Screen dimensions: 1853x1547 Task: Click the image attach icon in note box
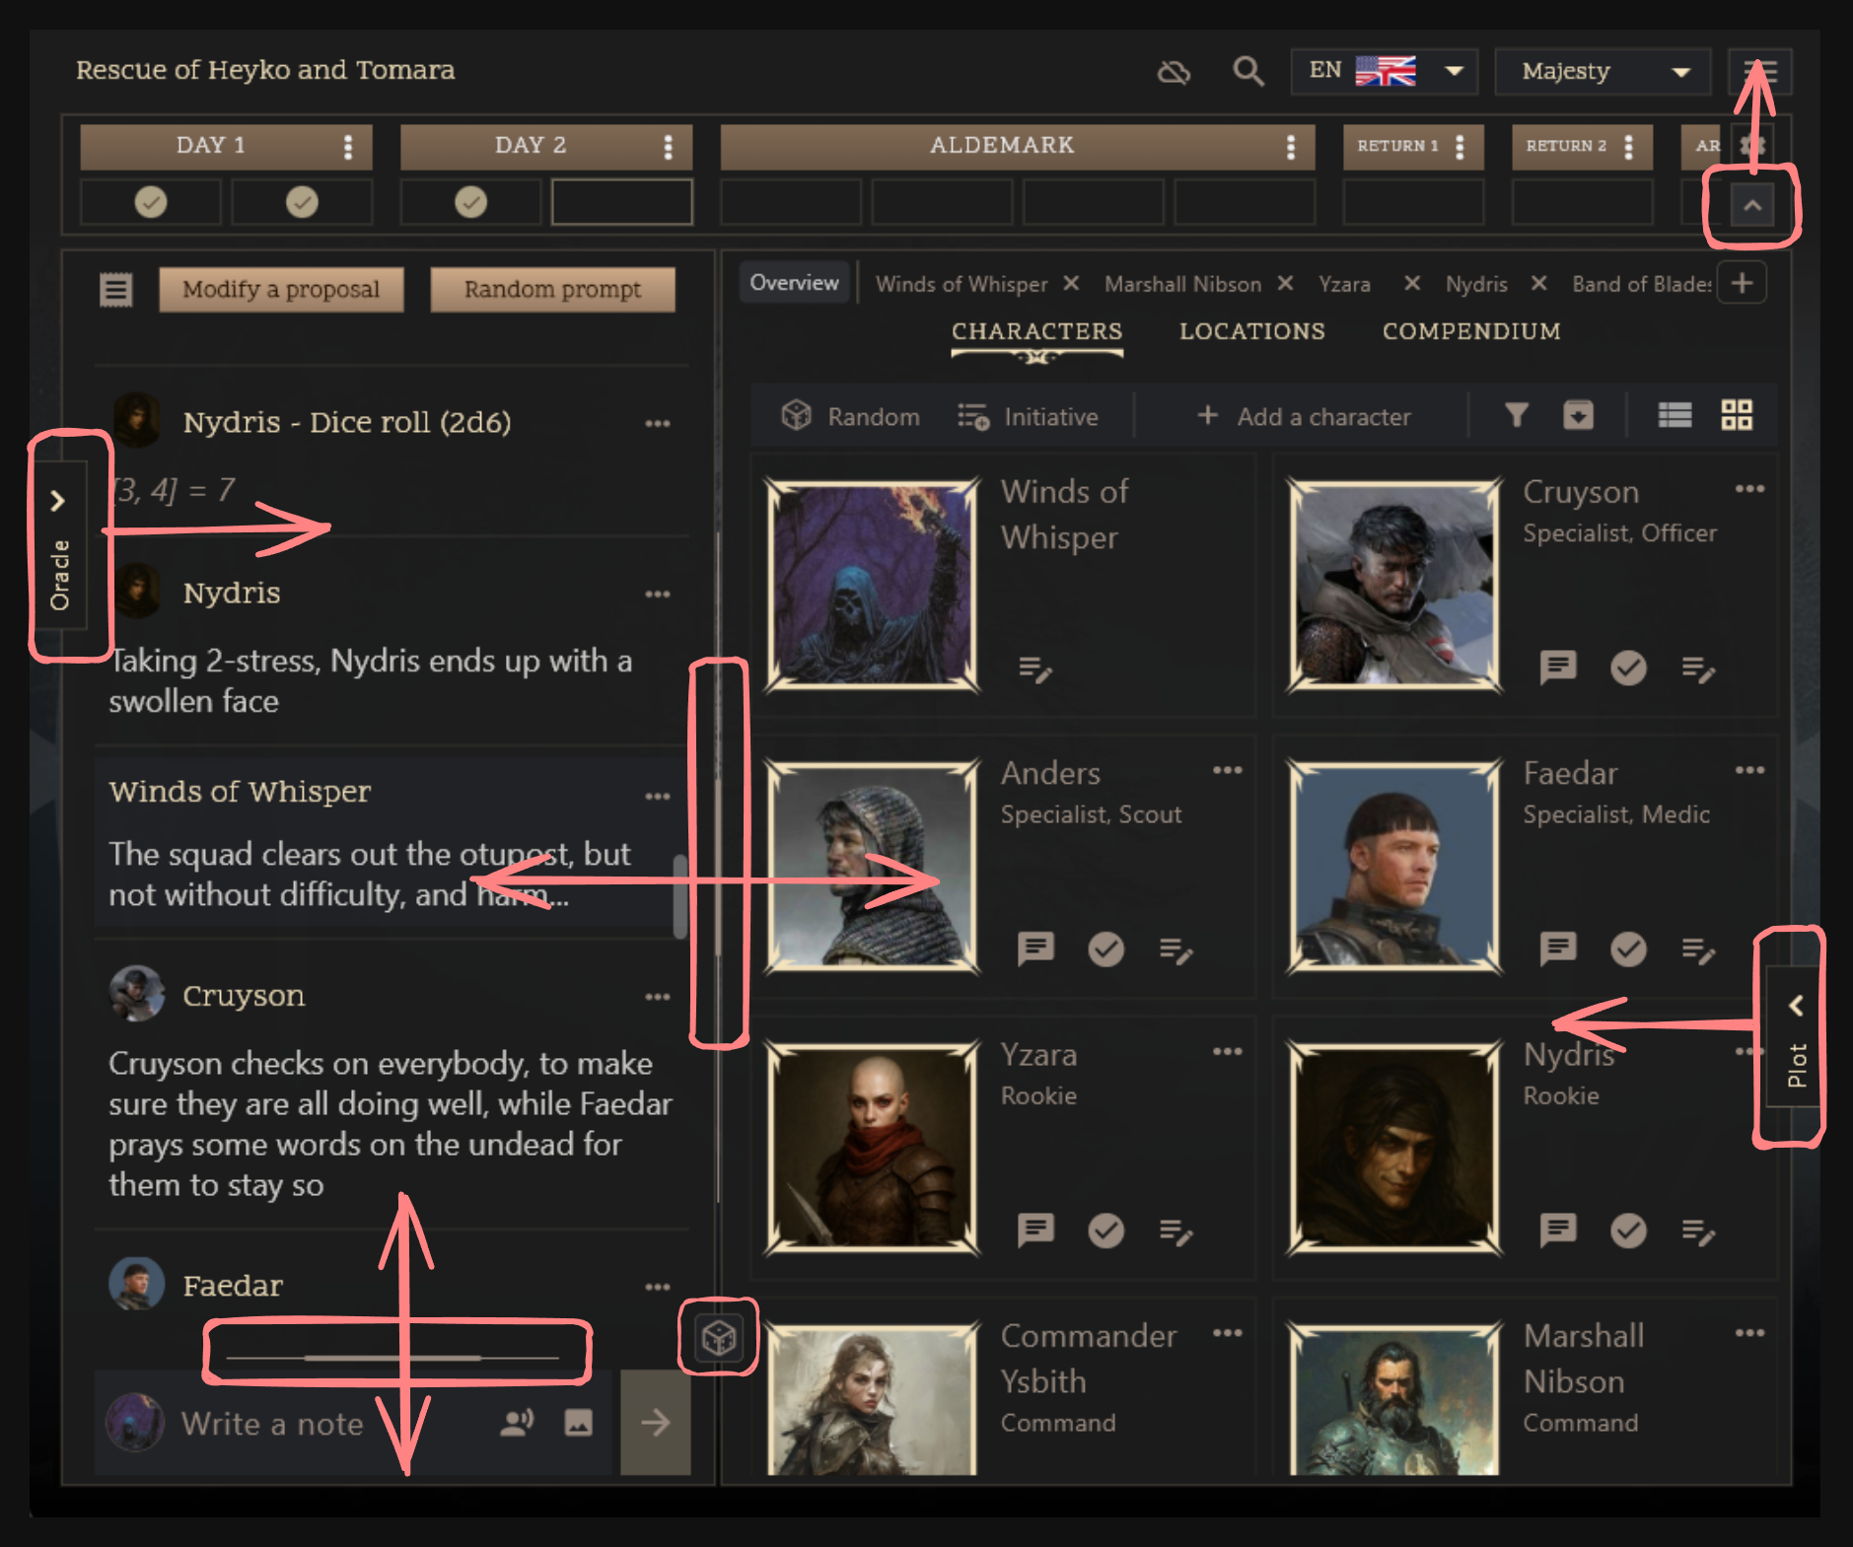tap(579, 1422)
